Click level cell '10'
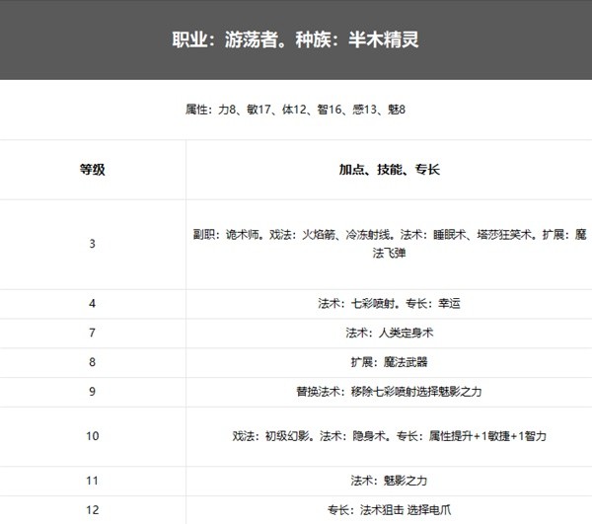592x524 pixels. pyautogui.click(x=92, y=436)
